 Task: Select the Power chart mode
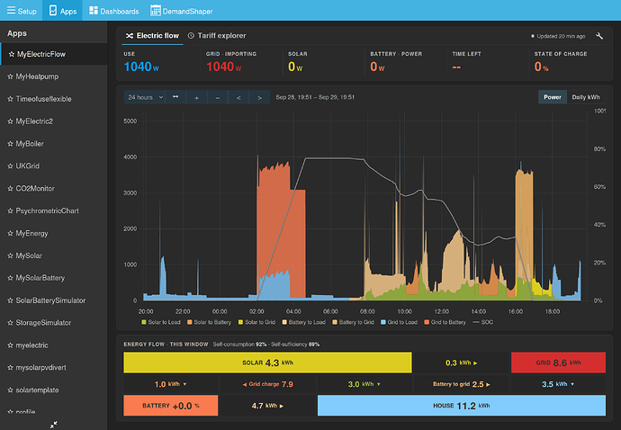tap(552, 97)
